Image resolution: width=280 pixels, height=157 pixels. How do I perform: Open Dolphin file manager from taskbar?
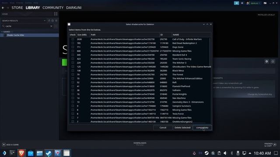point(39,153)
